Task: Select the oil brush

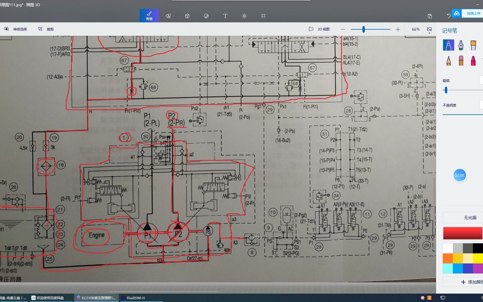Action: [x=473, y=45]
